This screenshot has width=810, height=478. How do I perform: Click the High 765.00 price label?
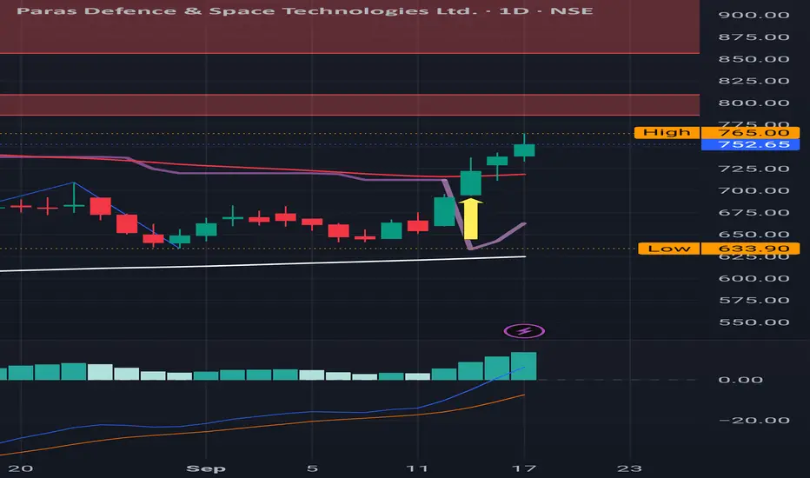point(717,133)
